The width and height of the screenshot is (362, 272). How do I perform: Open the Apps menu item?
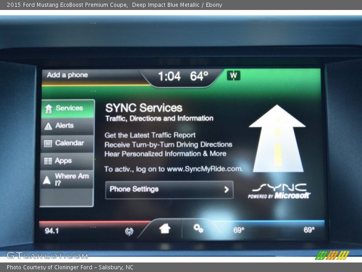tap(67, 161)
